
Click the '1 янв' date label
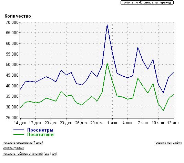(x=112, y=123)
